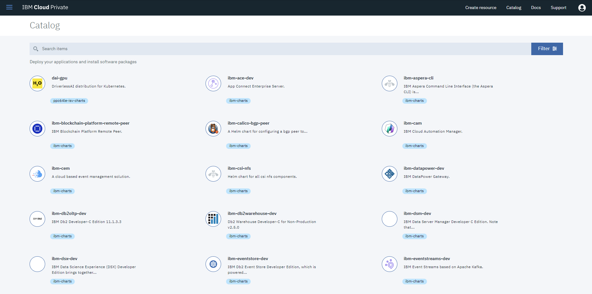Click the ibm-ace-dev chart icon
The image size is (592, 294).
(213, 83)
